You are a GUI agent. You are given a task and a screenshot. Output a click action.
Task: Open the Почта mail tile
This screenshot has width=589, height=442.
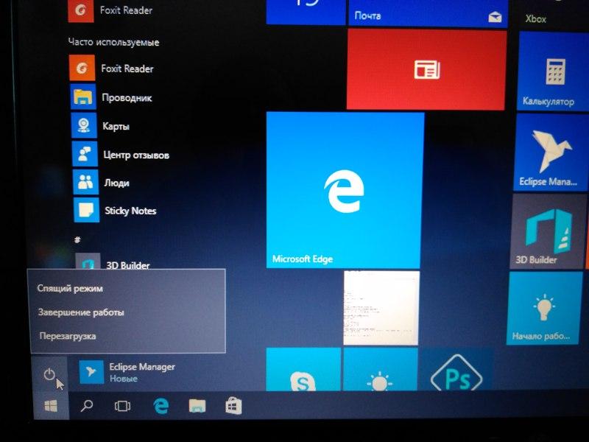[x=428, y=13]
